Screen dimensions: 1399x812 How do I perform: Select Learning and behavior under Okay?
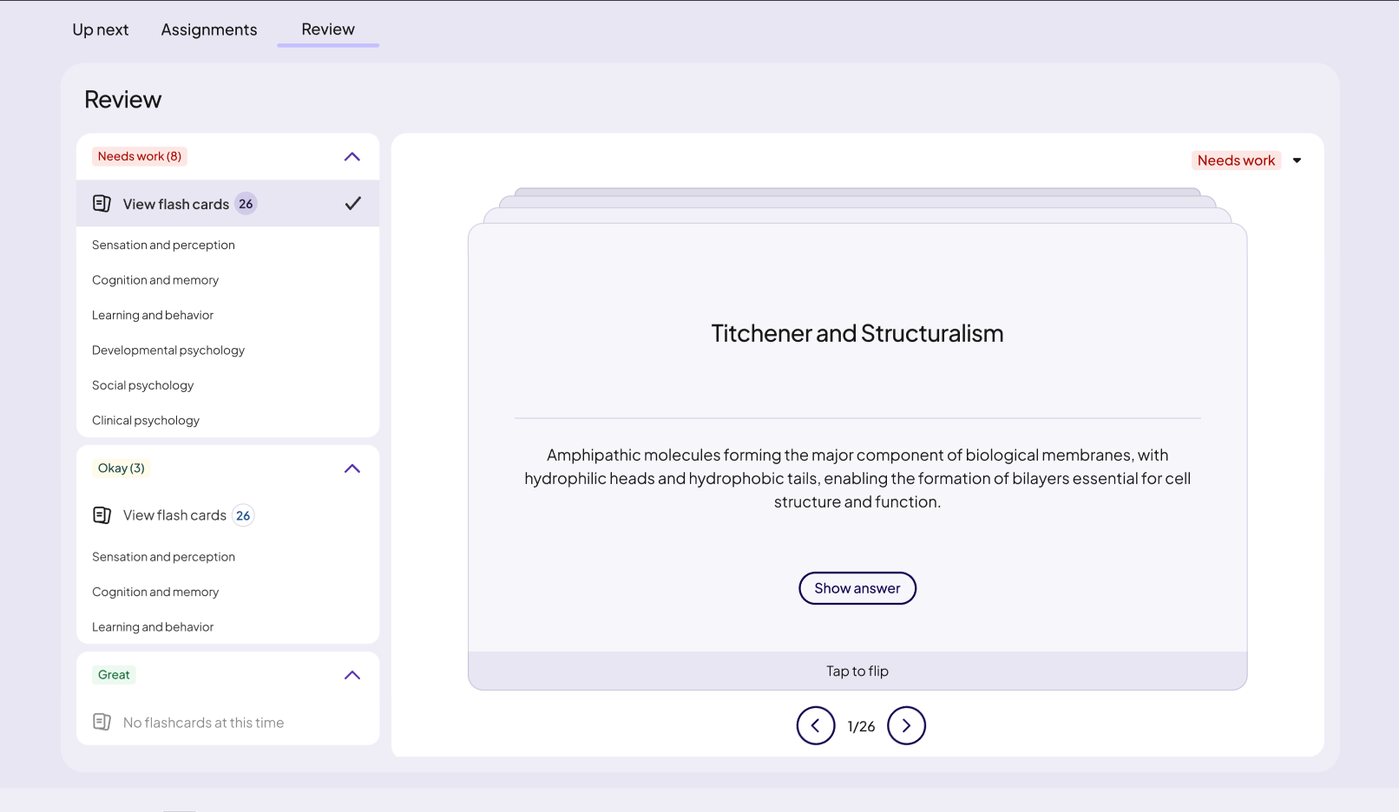pos(153,627)
